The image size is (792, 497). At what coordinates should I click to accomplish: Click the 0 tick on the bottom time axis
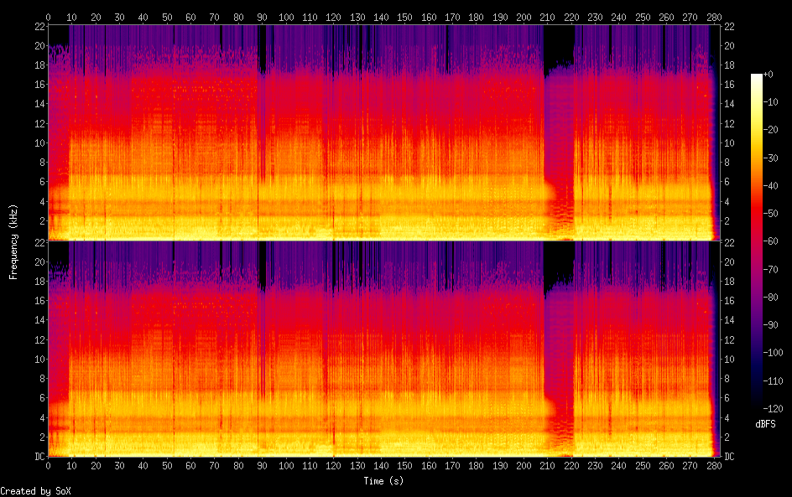(x=49, y=466)
